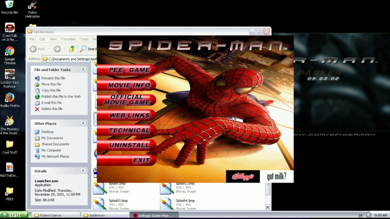Switch to Roland Garros taskbar window
The width and height of the screenshot is (390, 219).
pyautogui.click(x=56, y=215)
